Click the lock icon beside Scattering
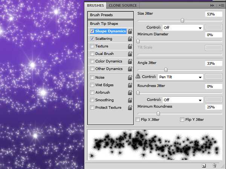Image resolution: width=226 pixels, height=169 pixels. (130, 39)
